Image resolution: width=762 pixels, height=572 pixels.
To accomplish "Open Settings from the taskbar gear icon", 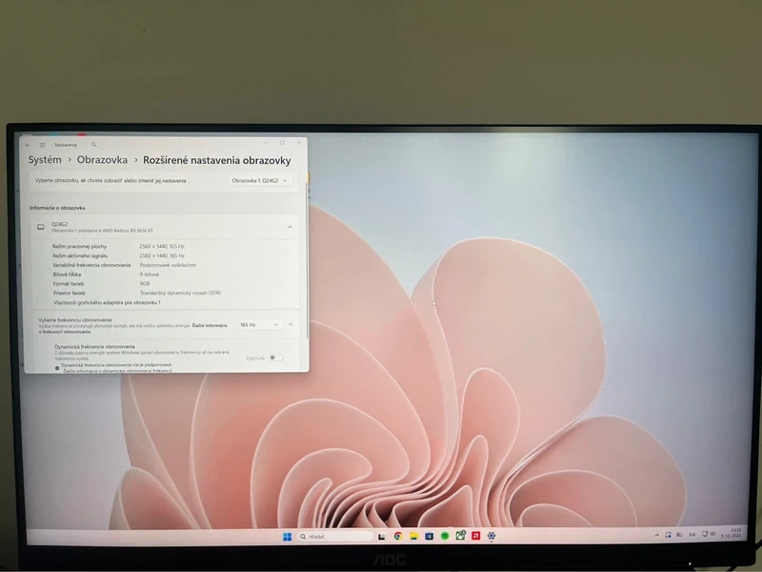I will tap(491, 535).
